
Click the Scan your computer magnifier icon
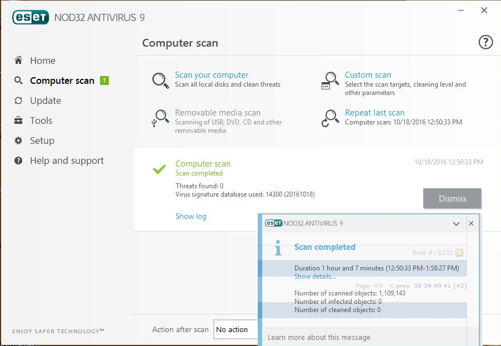click(x=161, y=81)
